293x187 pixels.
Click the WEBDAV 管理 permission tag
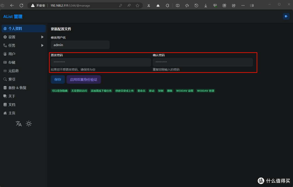(206, 91)
